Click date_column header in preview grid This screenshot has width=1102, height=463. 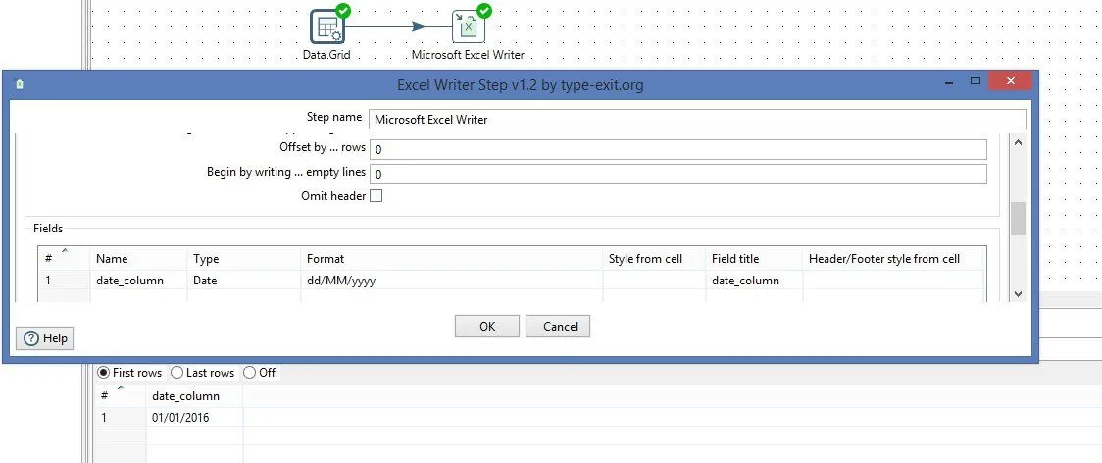click(194, 396)
